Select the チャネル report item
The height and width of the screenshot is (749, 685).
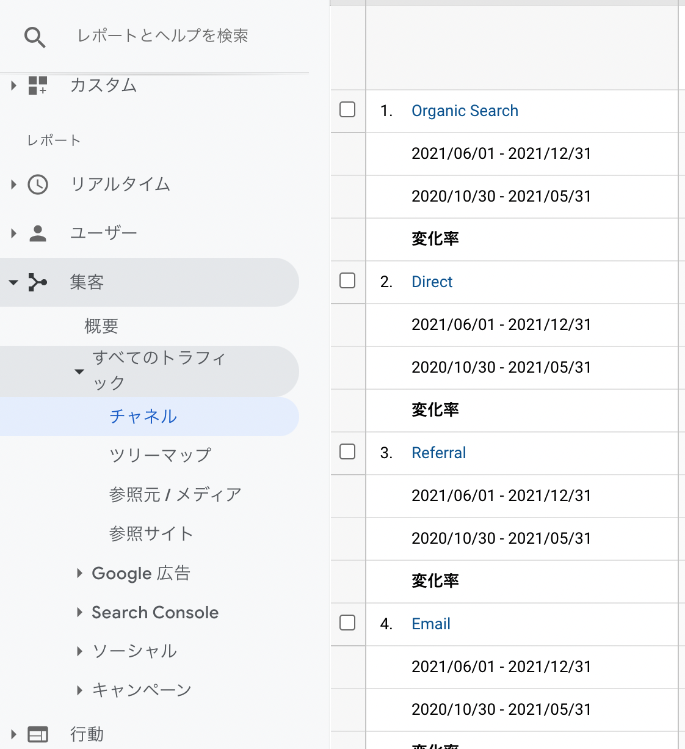click(143, 417)
